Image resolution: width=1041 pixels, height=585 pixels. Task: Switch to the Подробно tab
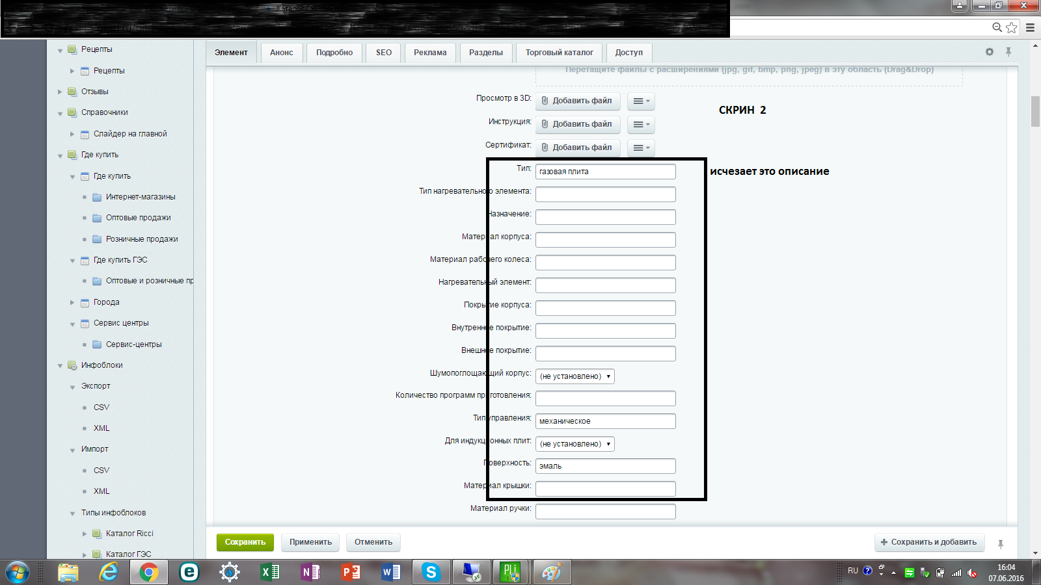tap(334, 53)
